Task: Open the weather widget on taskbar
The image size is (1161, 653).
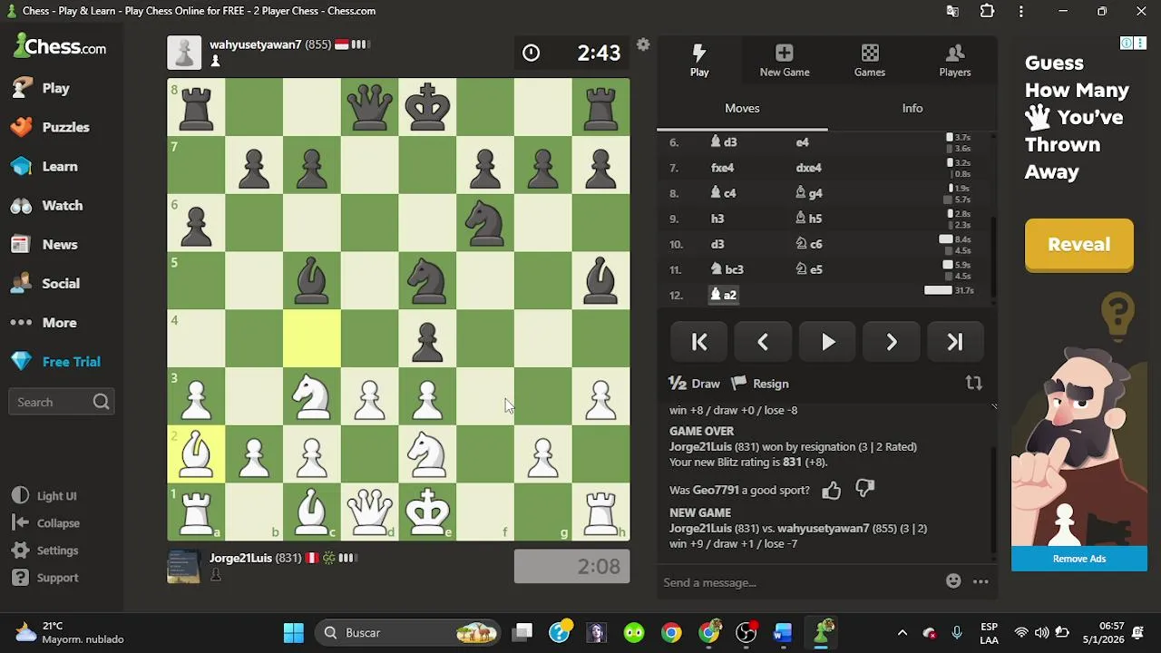Action: tap(71, 632)
